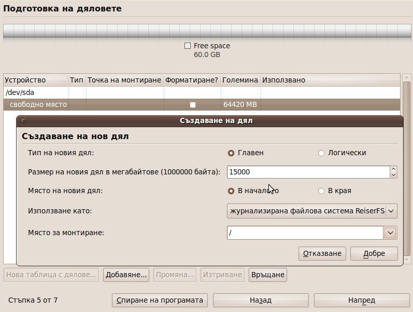The height and width of the screenshot is (312, 413).
Task: Confirm with the Добре button
Action: pos(374,254)
